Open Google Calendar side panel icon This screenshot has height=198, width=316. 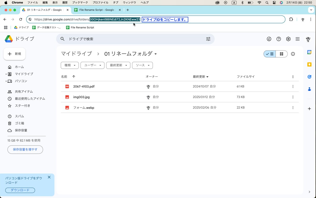(x=309, y=52)
